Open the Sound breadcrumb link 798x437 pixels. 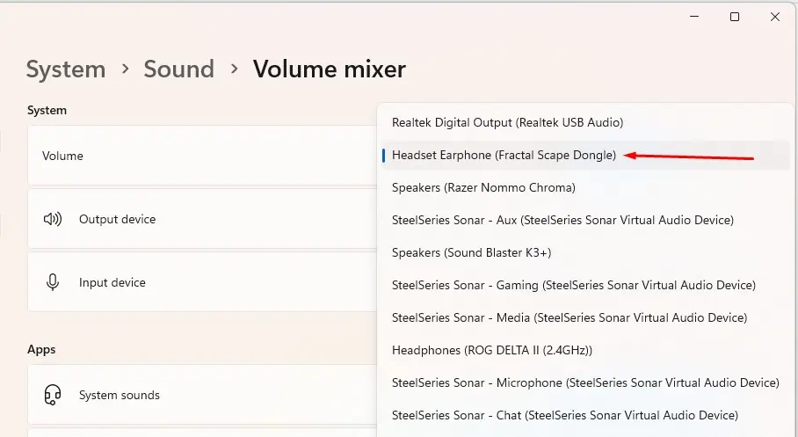[x=178, y=69]
